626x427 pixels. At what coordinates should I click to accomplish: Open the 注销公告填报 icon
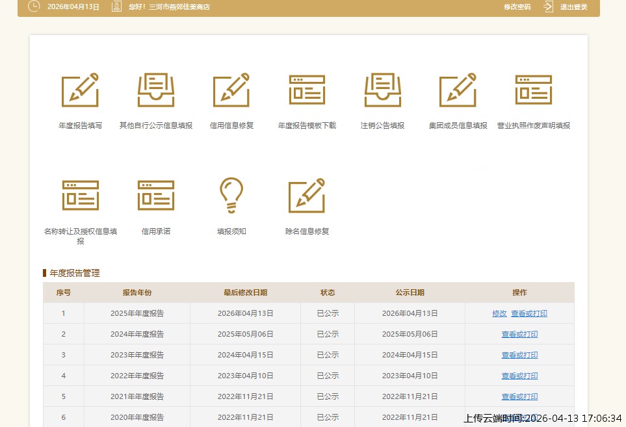tap(382, 90)
